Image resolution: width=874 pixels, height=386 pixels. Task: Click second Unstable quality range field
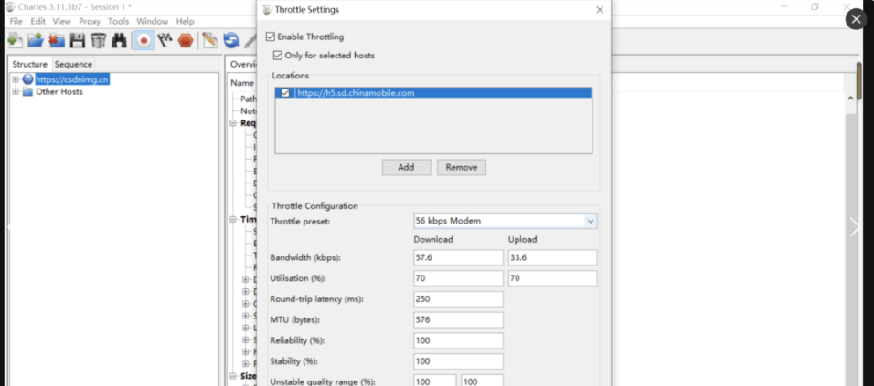tap(482, 380)
